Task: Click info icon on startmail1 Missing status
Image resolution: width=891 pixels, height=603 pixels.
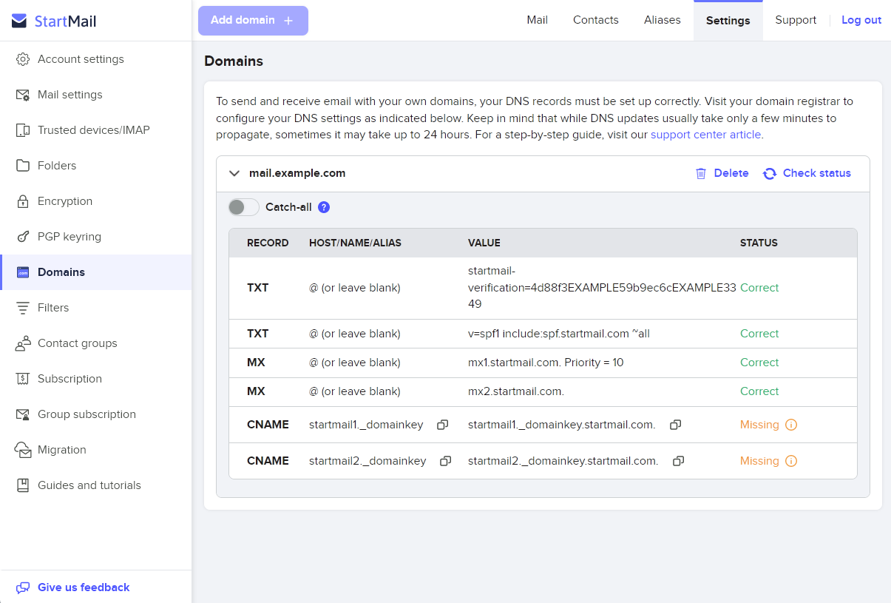Action: tap(791, 425)
